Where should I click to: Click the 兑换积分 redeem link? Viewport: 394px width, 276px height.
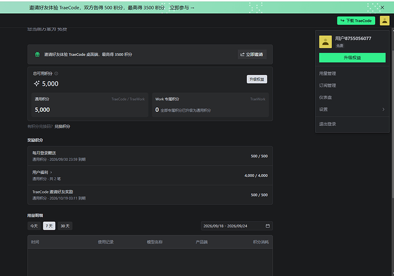62,127
